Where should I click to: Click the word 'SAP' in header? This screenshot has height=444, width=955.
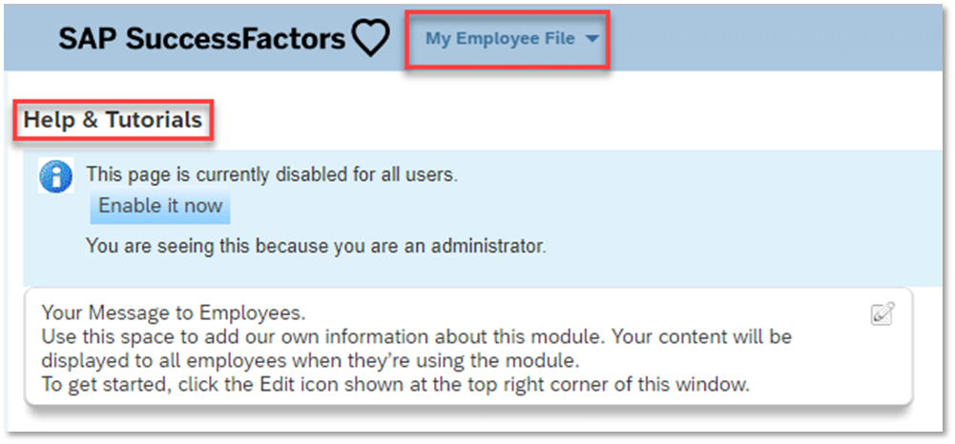(88, 39)
